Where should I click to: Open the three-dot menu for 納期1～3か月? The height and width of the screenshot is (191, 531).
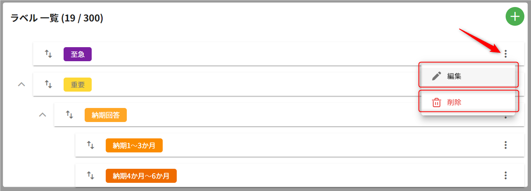point(506,145)
